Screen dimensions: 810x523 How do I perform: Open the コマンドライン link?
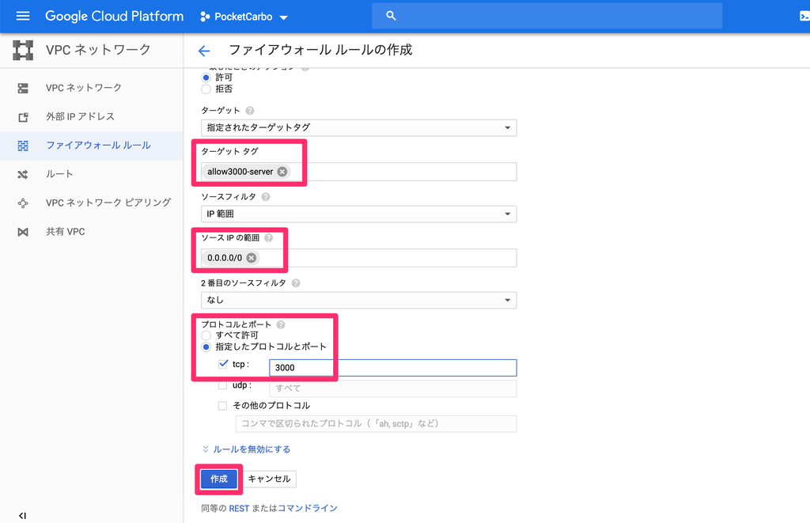point(308,509)
